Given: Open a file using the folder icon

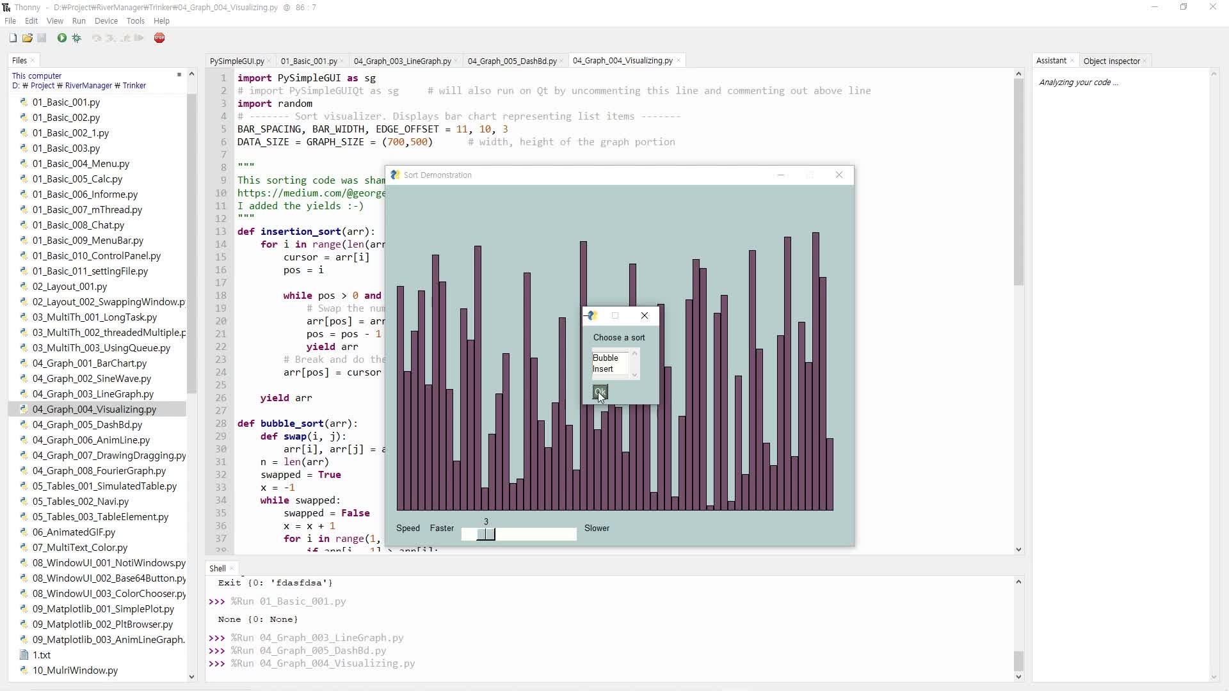Looking at the screenshot, I should (x=28, y=38).
